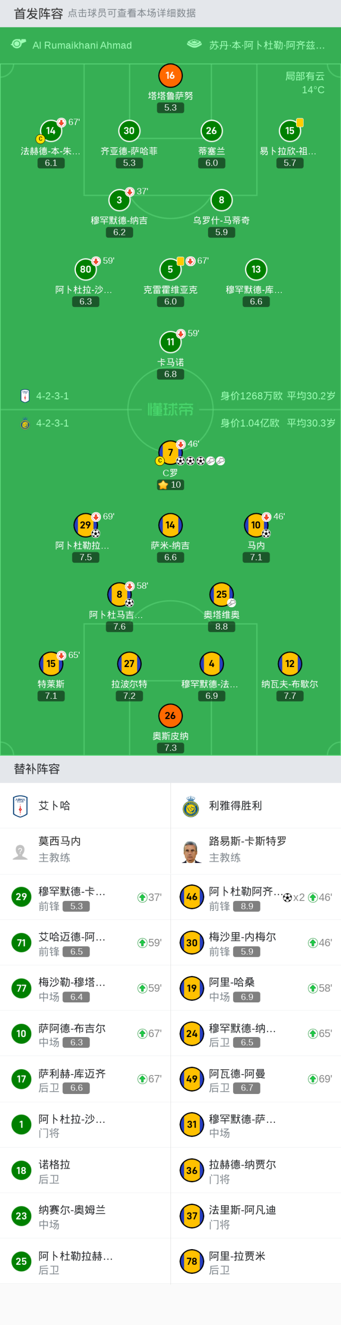Click the referee whistle icon
This screenshot has height=1325, width=341.
click(x=18, y=44)
